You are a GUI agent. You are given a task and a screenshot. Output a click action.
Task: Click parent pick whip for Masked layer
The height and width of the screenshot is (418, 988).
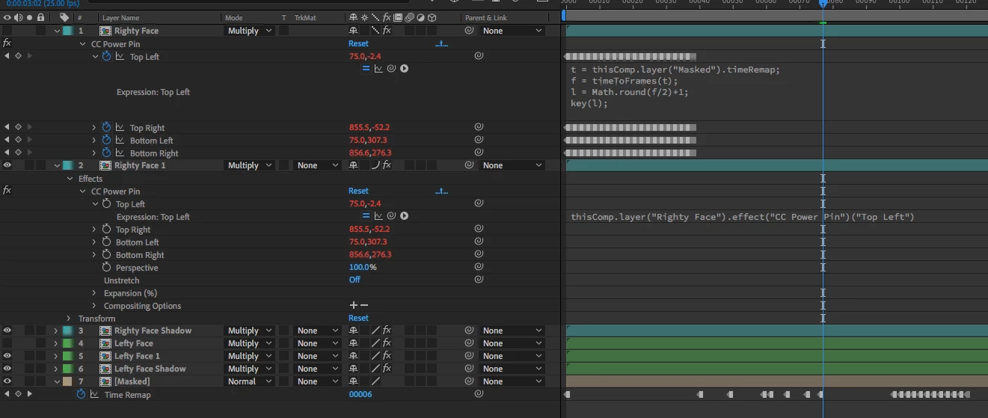[469, 381]
